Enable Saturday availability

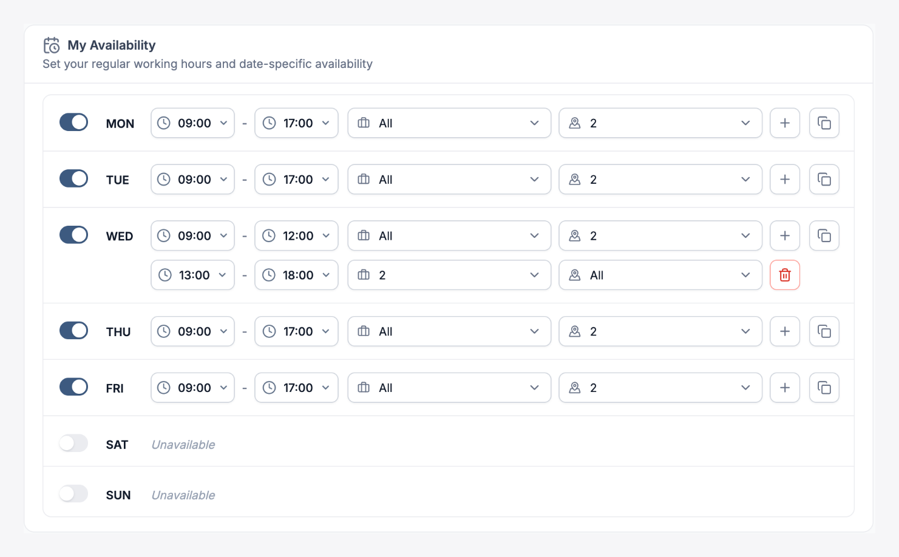coord(73,444)
